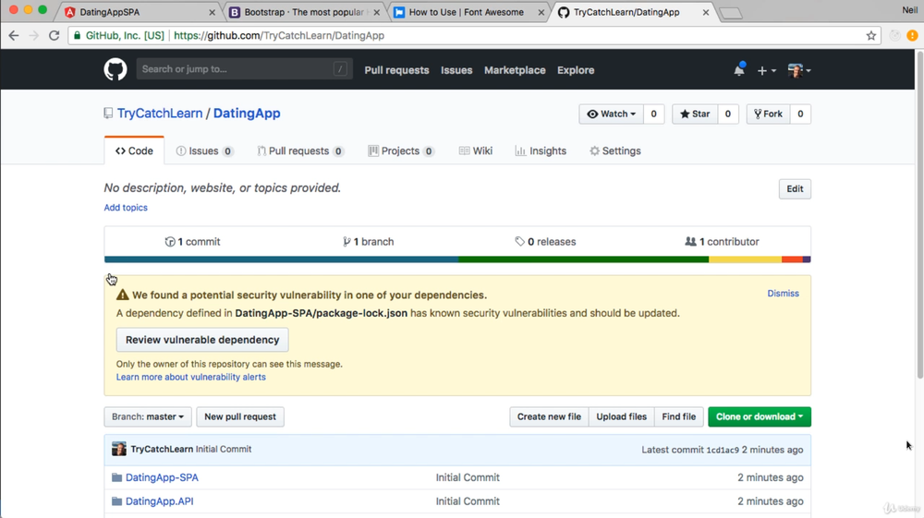This screenshot has width=924, height=518.
Task: Bookmark page with the star icon
Action: 871,35
